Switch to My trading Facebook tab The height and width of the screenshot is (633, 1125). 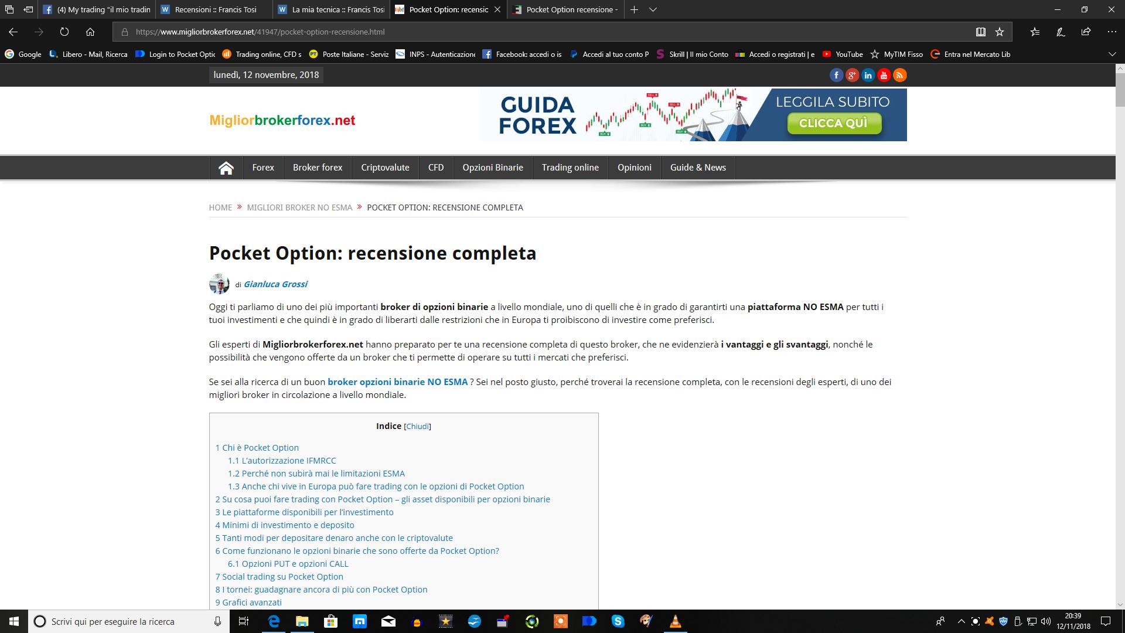[x=98, y=9]
